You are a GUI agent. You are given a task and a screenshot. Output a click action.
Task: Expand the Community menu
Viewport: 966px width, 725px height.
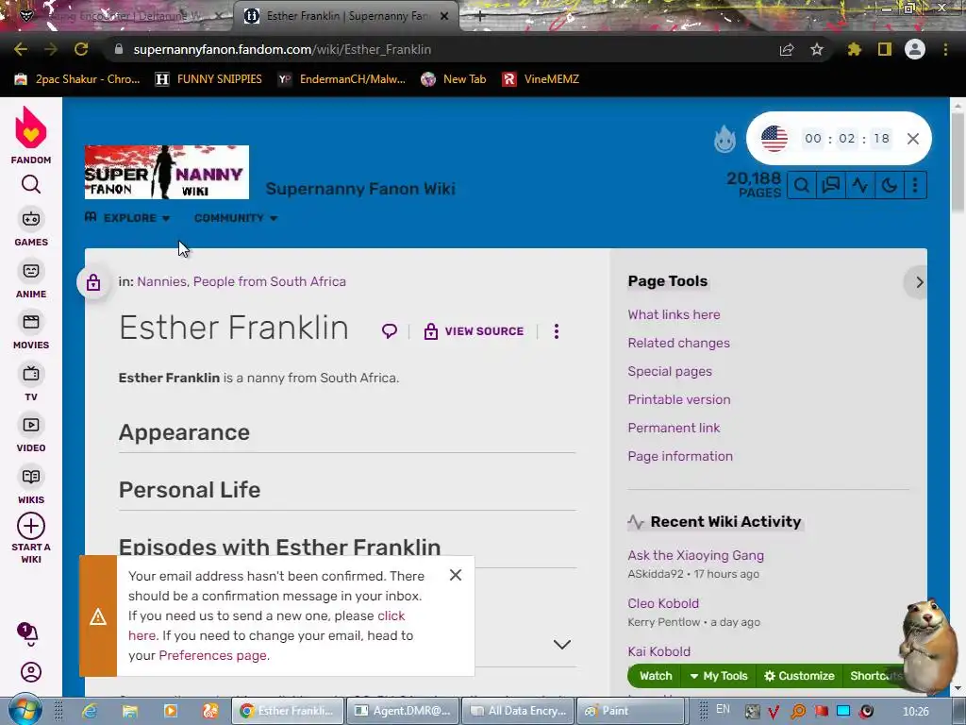click(x=236, y=218)
